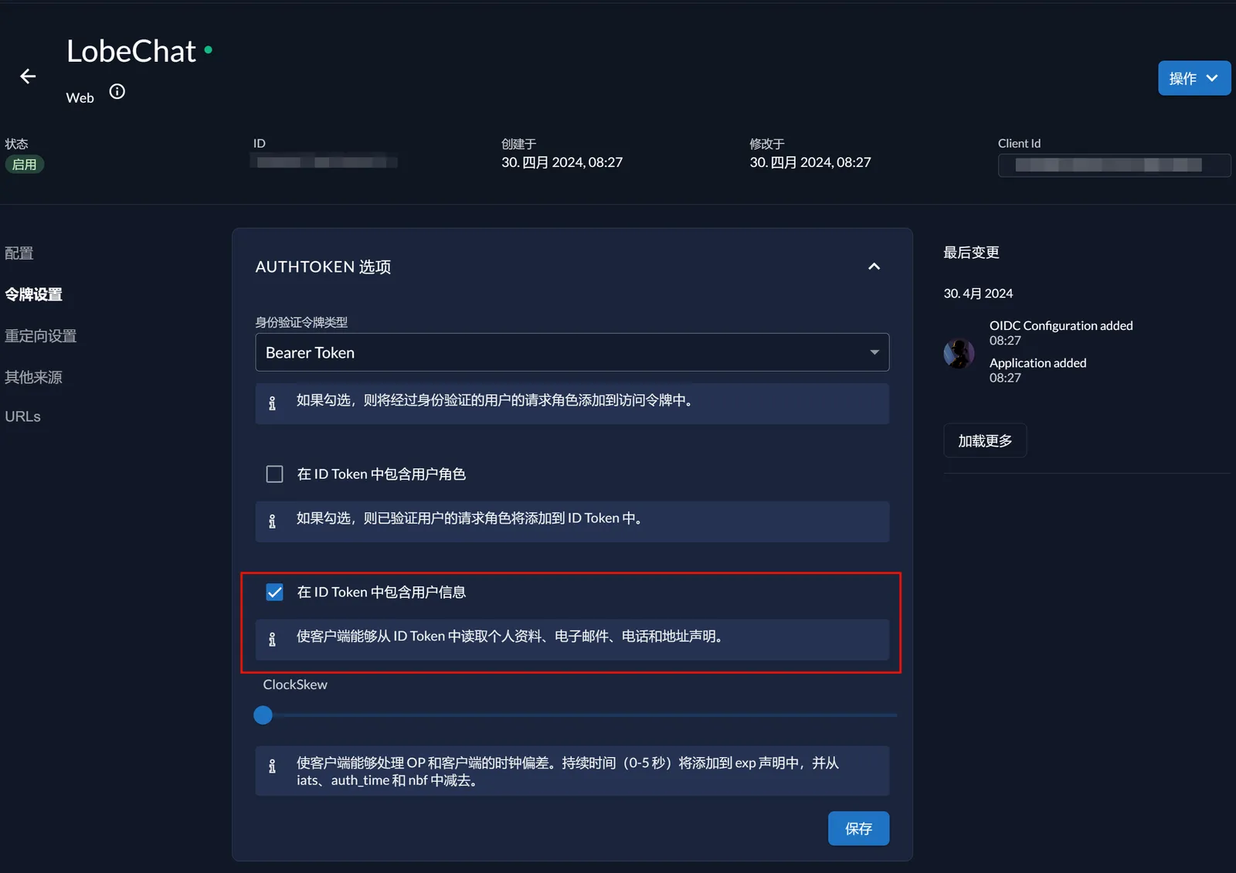Open the 操作 actions dropdown
Screen dimensions: 1236x873
tap(1194, 78)
